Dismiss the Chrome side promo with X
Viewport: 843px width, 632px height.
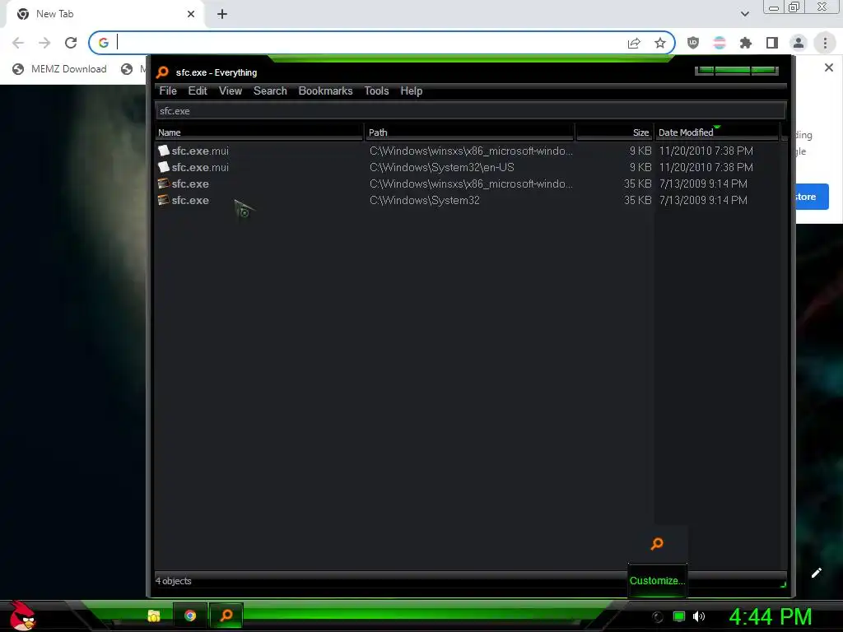(828, 67)
